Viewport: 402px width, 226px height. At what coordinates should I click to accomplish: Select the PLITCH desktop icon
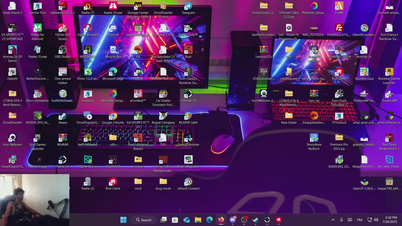click(138, 74)
